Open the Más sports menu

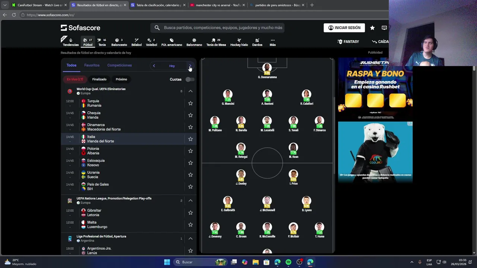[x=272, y=42]
